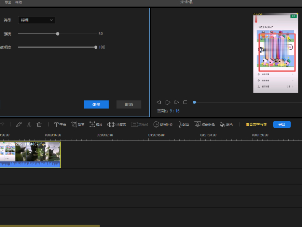Image resolution: width=302 pixels, height=227 pixels.
Task: Click the 00:00:16.00 mark on ruler
Action: coord(53,135)
